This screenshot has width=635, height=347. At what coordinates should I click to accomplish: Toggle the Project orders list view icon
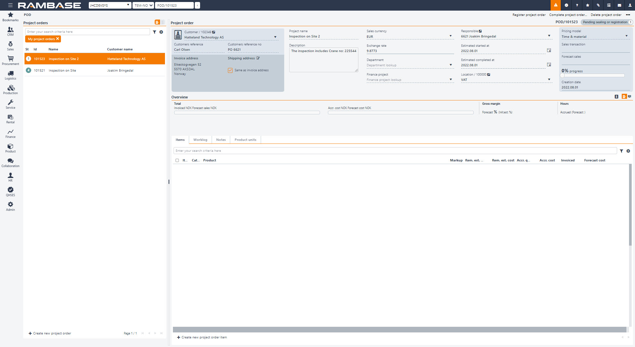(157, 22)
